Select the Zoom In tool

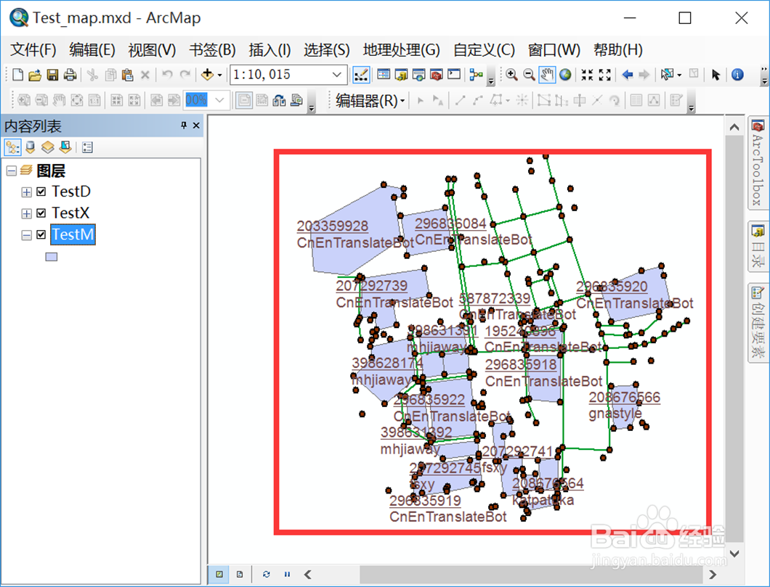tap(511, 75)
